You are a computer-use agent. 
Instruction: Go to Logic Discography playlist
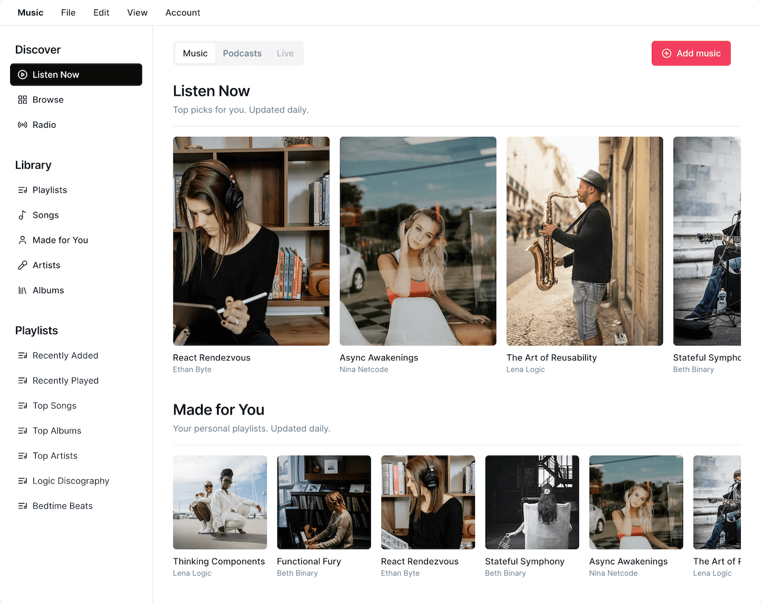coord(71,481)
